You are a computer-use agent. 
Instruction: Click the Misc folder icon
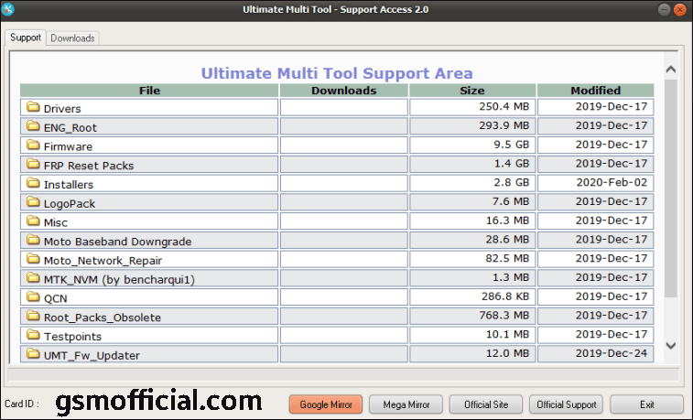pos(33,221)
